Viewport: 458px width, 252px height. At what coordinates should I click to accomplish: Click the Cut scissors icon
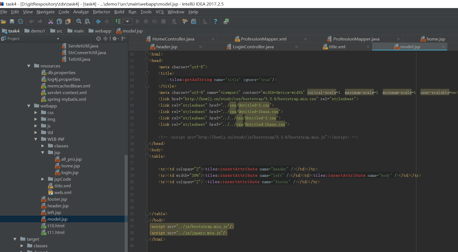51,21
